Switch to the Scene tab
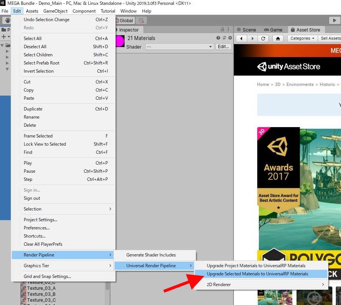The height and width of the screenshot is (305, 341). click(x=246, y=30)
